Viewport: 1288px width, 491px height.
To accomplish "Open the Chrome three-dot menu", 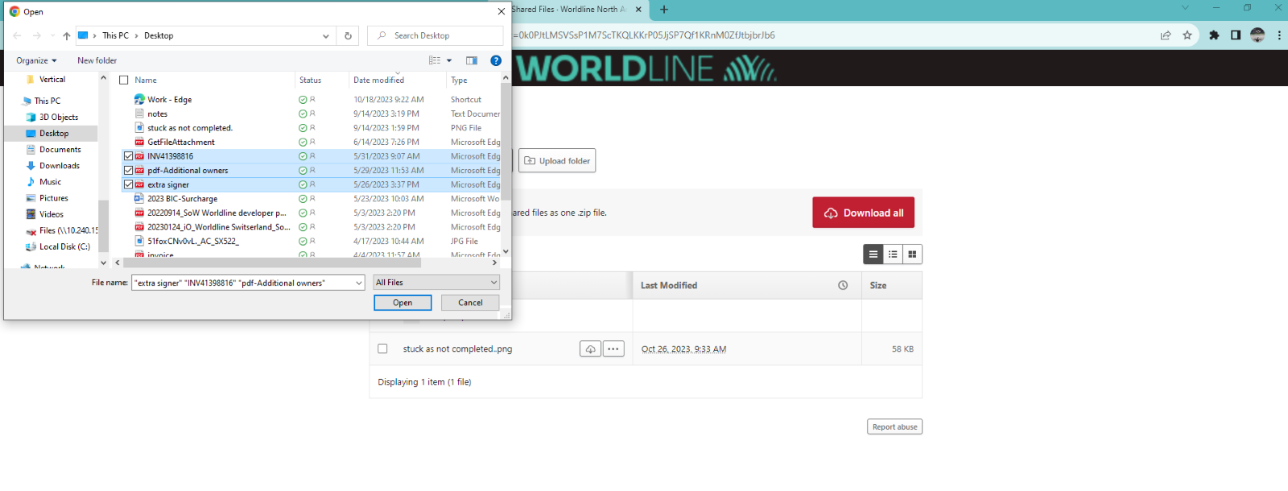I will (1279, 35).
